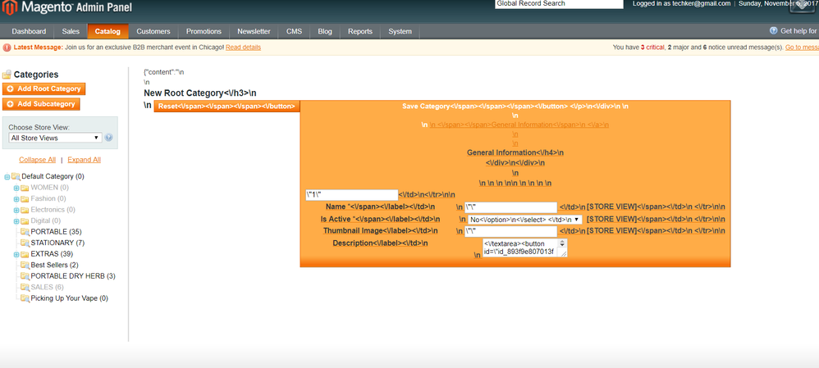Open the Choose Store View dropdown
819x368 pixels.
[54, 138]
